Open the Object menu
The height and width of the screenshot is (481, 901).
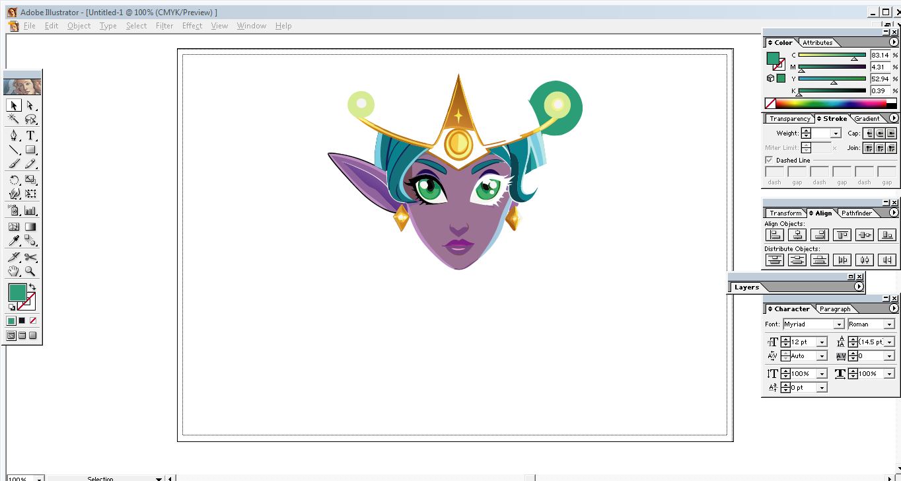coord(79,26)
